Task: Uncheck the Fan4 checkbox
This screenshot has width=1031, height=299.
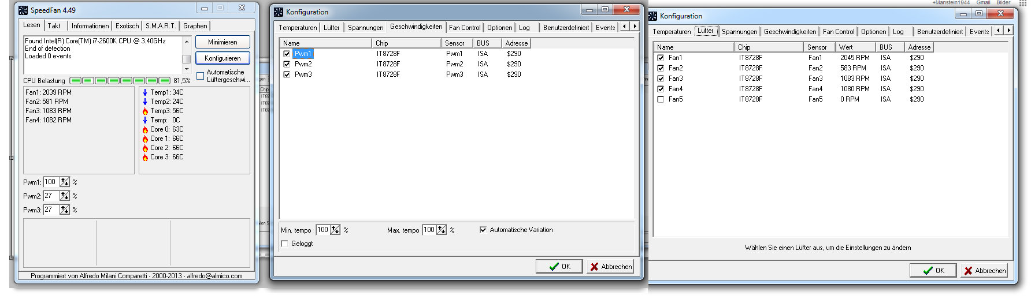Action: tap(661, 89)
